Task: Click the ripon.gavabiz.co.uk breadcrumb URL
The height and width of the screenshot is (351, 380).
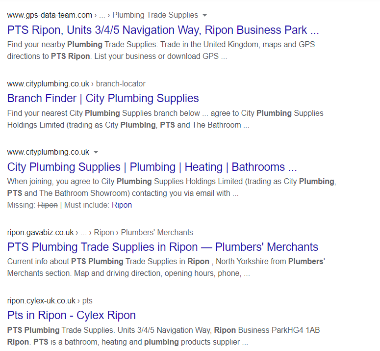Action: click(x=41, y=232)
